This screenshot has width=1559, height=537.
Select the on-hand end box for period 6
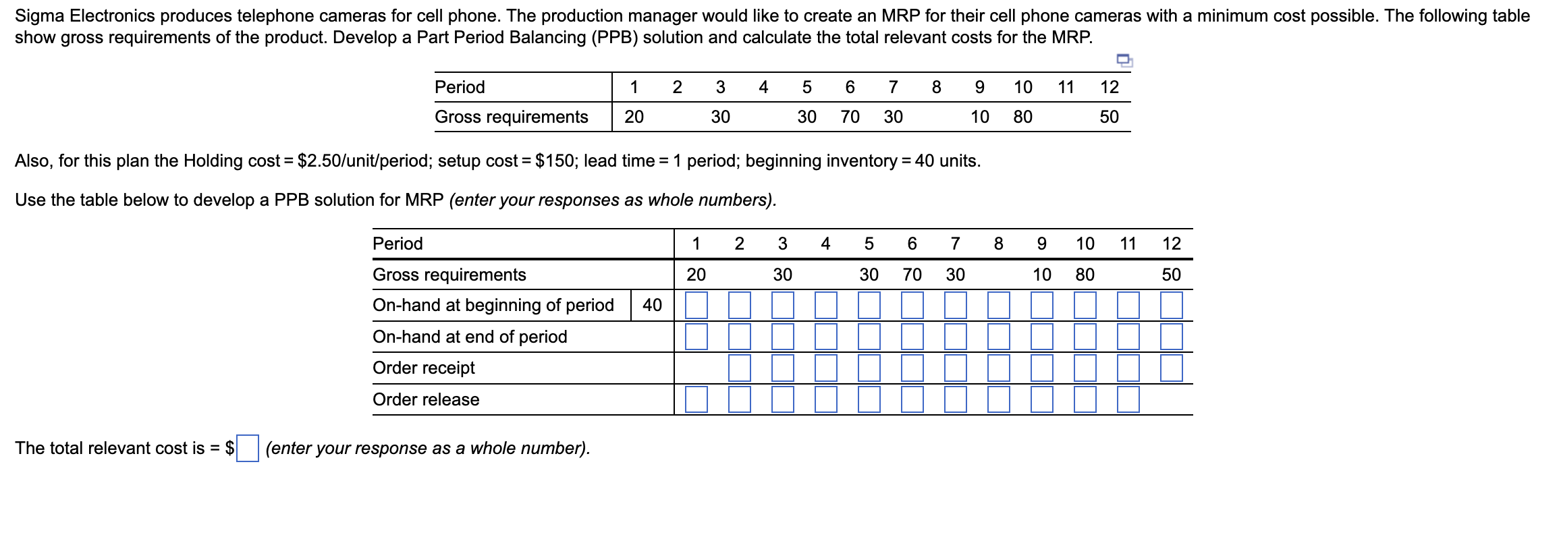912,337
